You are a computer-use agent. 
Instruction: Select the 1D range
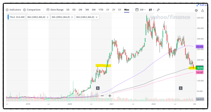coord(68,10)
